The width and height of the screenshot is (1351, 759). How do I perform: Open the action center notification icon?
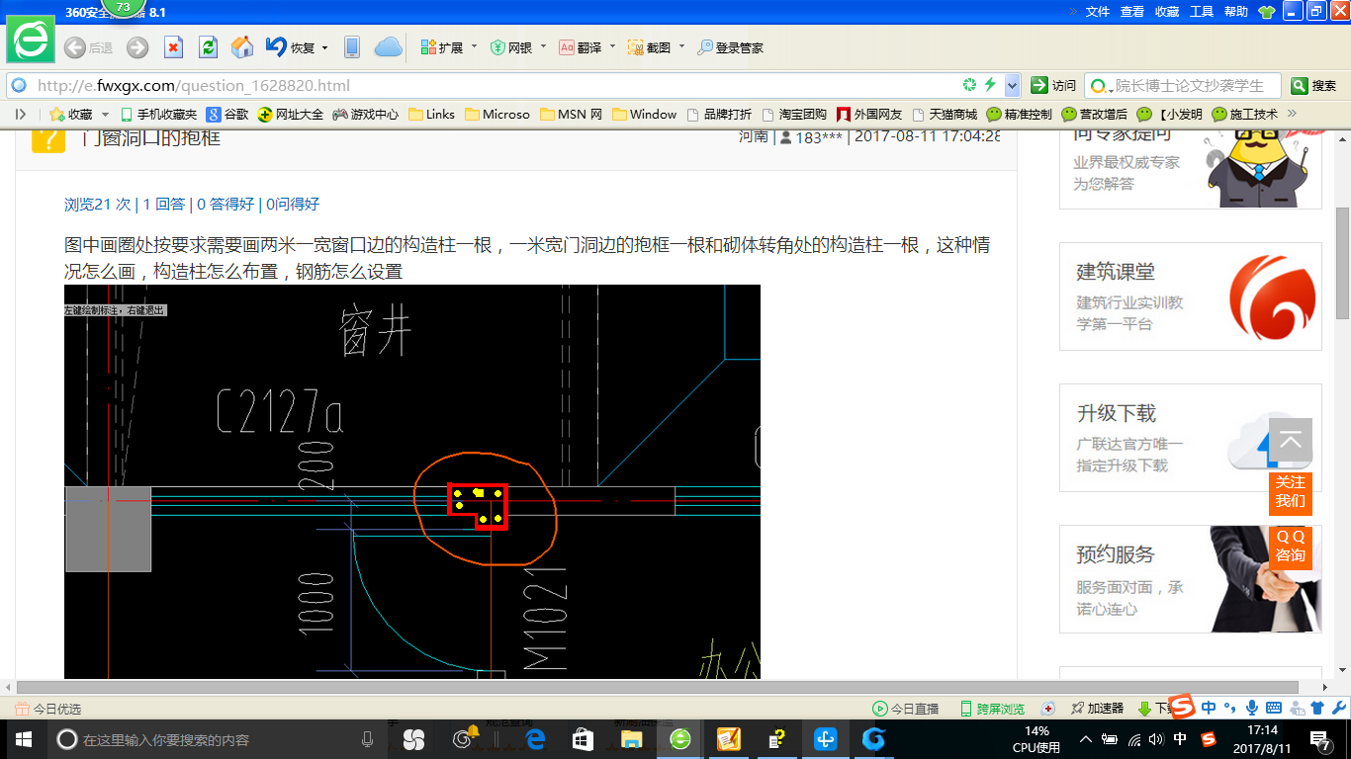(x=1320, y=739)
